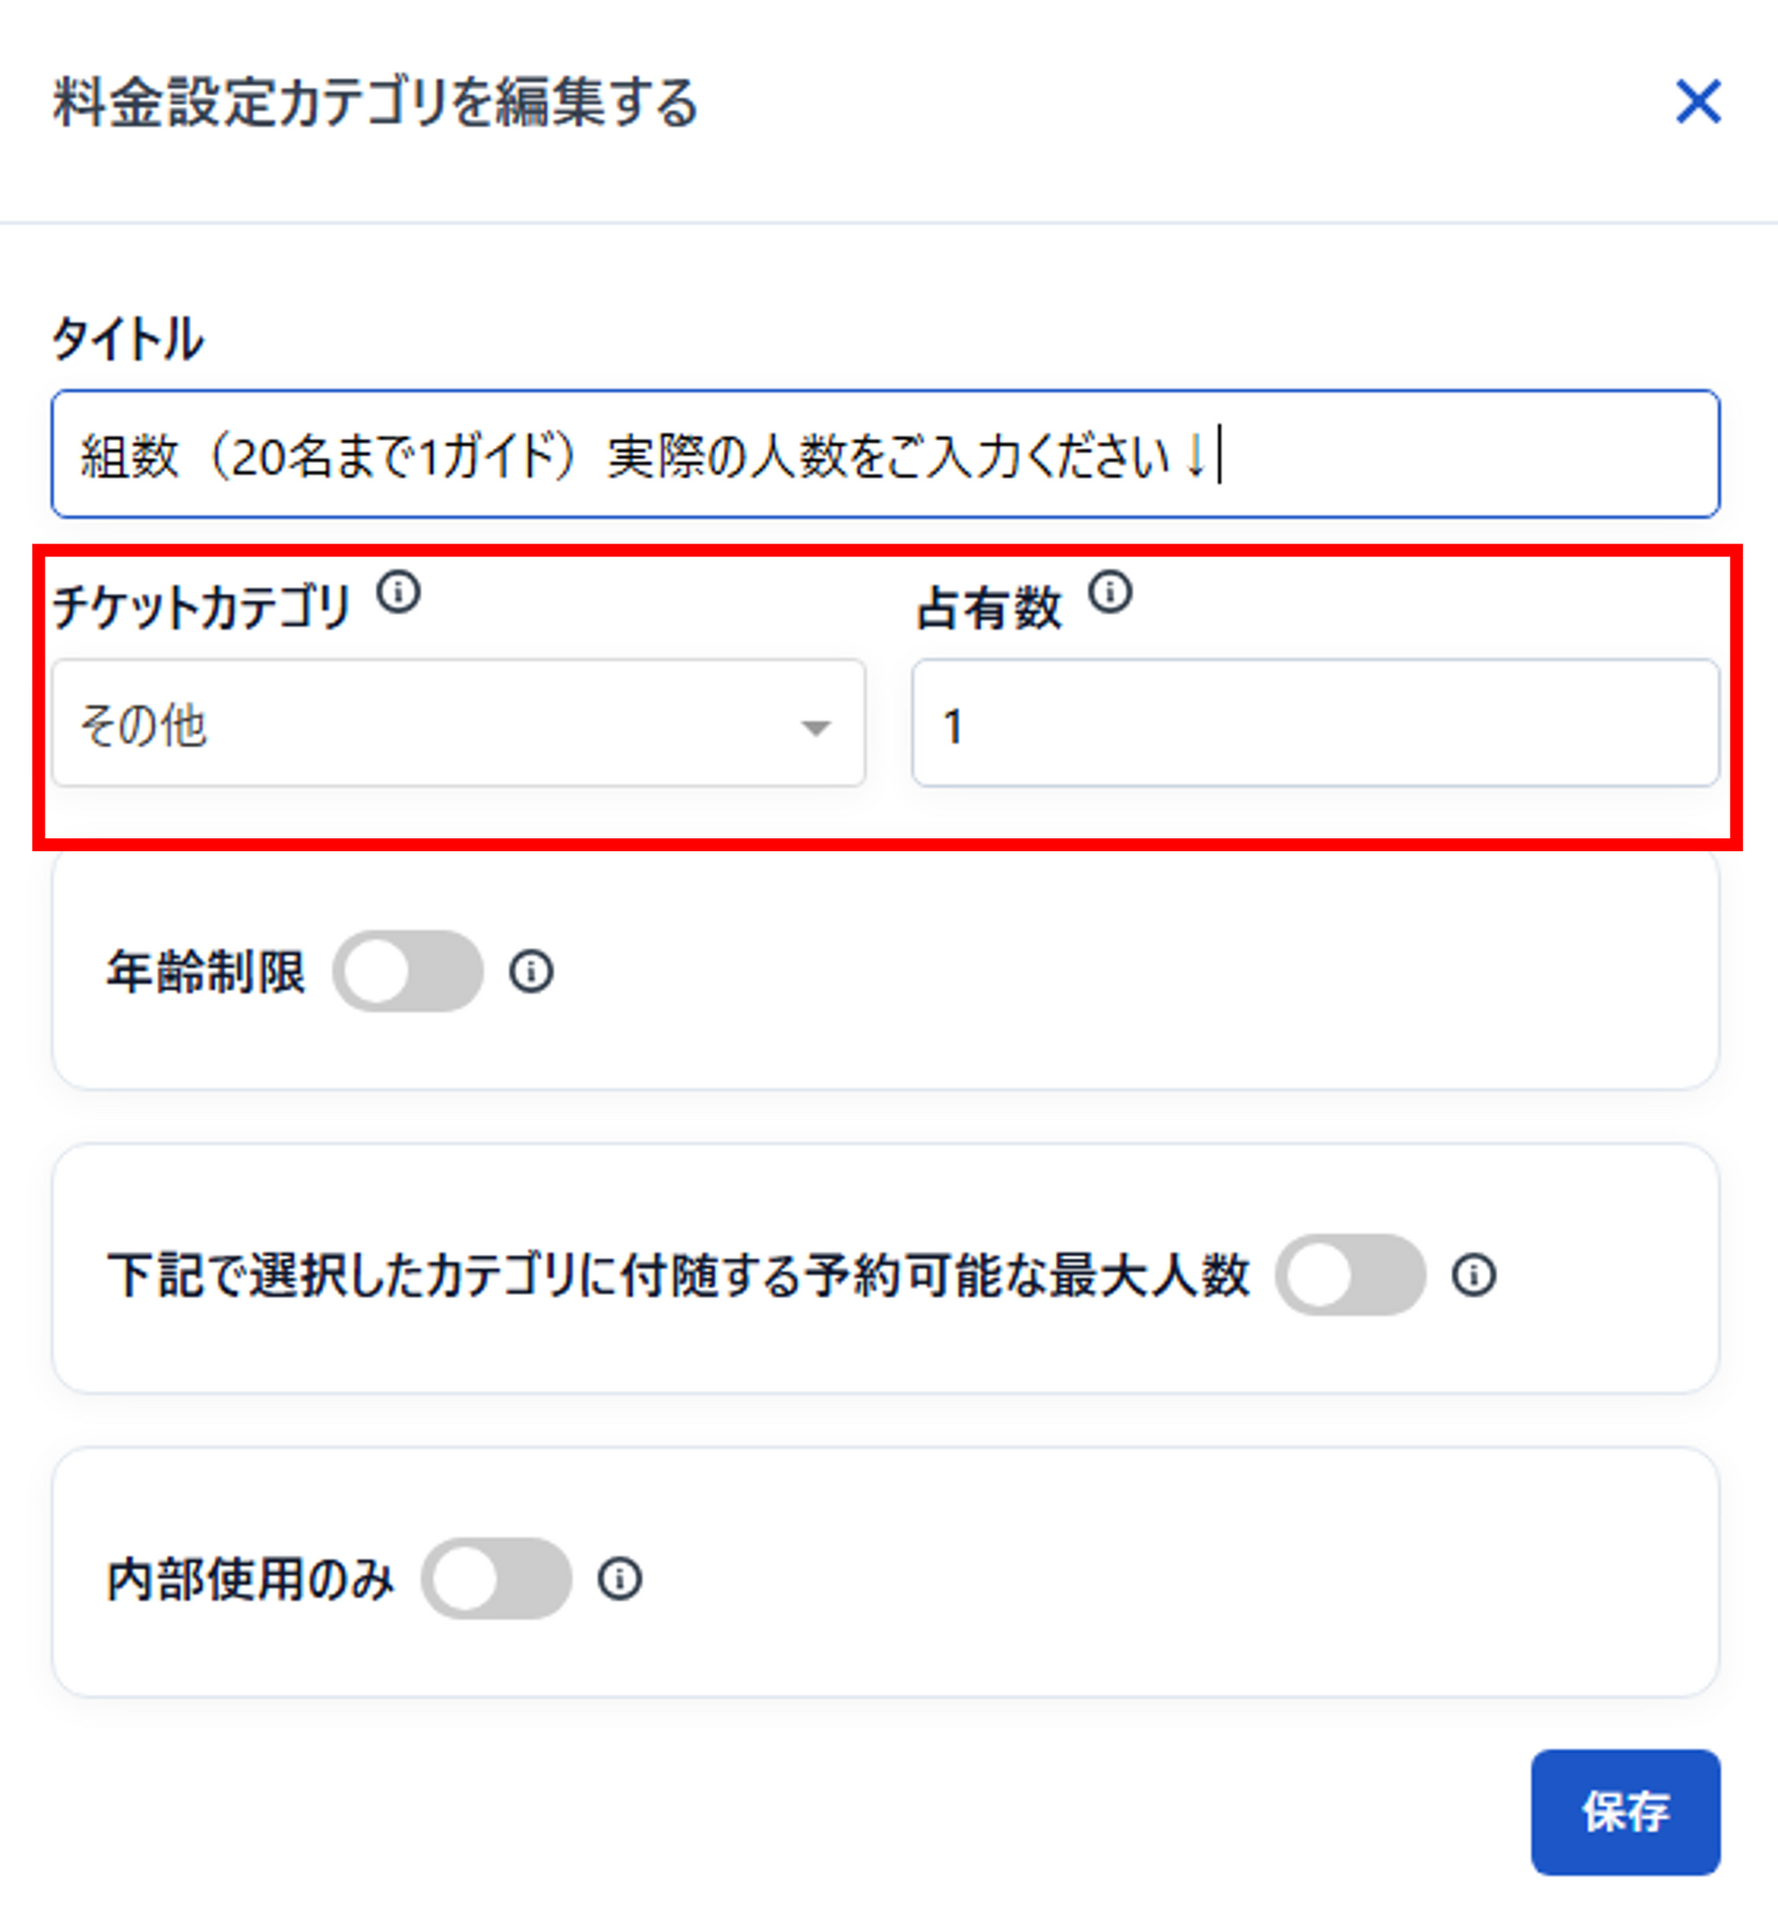The width and height of the screenshot is (1778, 1917).
Task: Show info for 年齢制限 setting
Action: (x=532, y=971)
